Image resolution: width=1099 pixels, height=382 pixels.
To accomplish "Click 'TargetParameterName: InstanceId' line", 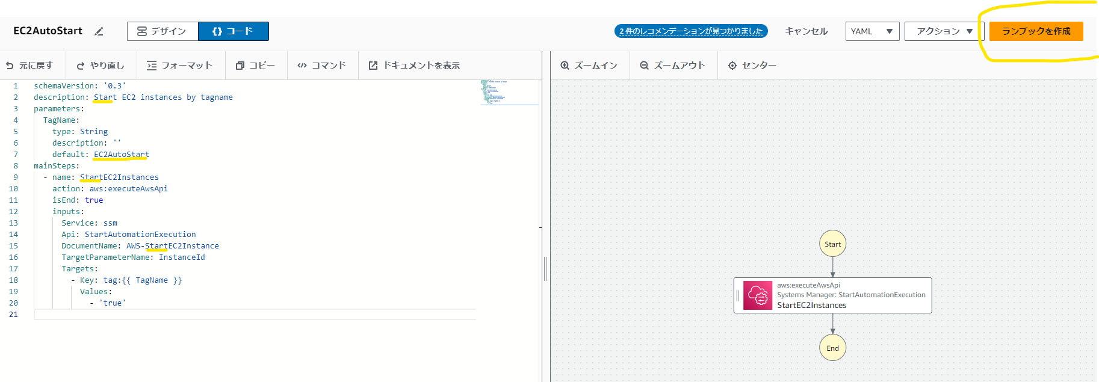I will 133,257.
